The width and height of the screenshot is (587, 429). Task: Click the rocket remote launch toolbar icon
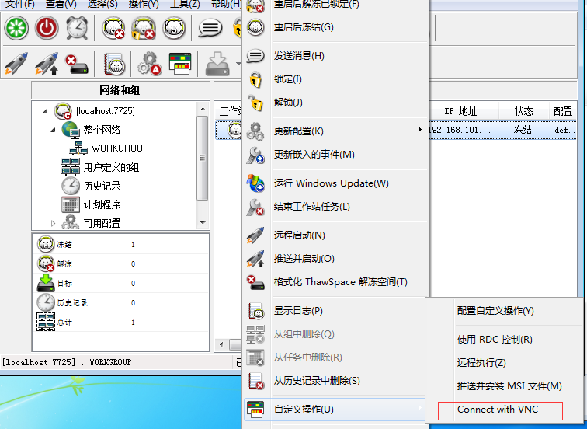point(16,64)
